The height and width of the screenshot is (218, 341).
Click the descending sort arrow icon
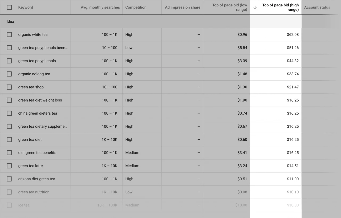pyautogui.click(x=255, y=8)
